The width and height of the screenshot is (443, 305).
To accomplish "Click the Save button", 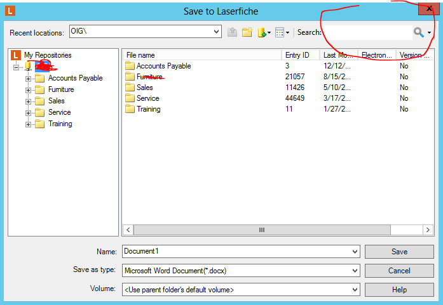I will click(x=399, y=252).
